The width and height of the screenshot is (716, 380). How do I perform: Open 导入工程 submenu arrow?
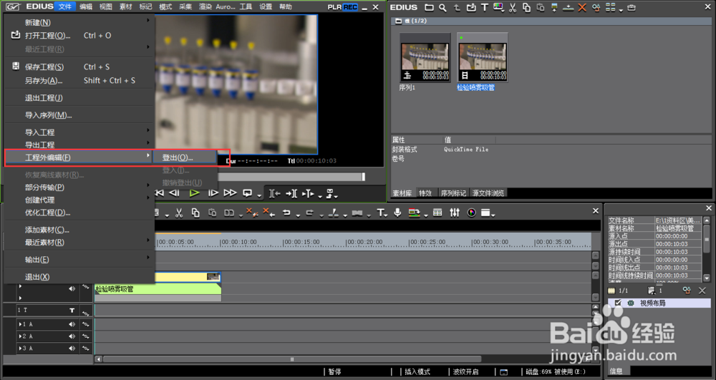pyautogui.click(x=148, y=130)
